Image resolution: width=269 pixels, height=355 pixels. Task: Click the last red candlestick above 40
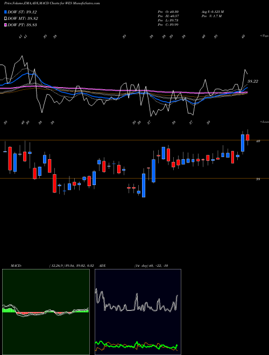247,137
